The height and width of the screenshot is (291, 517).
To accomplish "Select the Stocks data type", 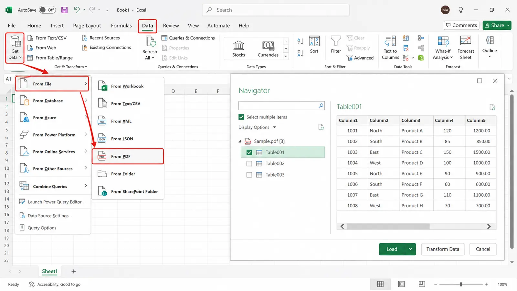I will [x=238, y=49].
